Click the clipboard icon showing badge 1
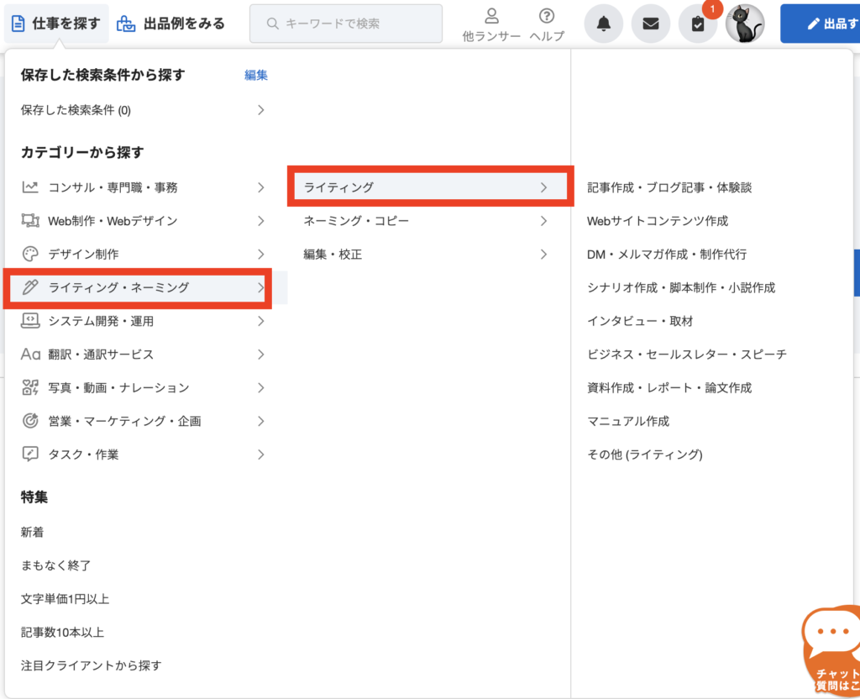Viewport: 860px width, 699px height. coord(698,23)
